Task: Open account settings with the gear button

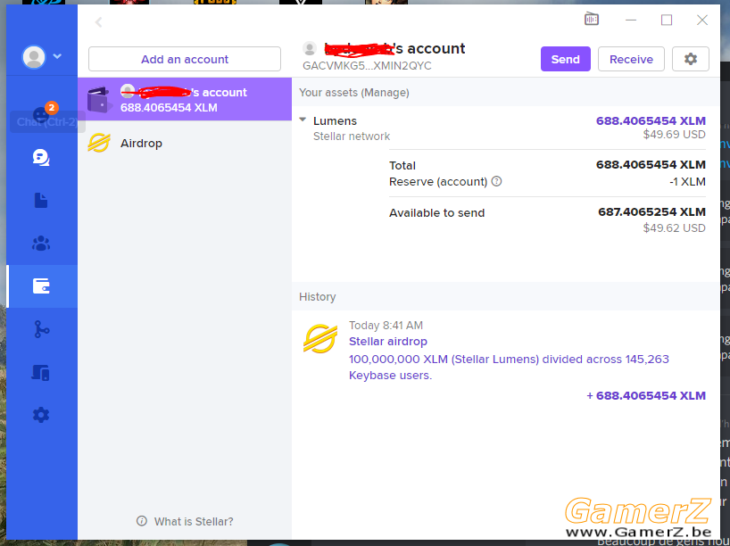Action: (x=691, y=59)
